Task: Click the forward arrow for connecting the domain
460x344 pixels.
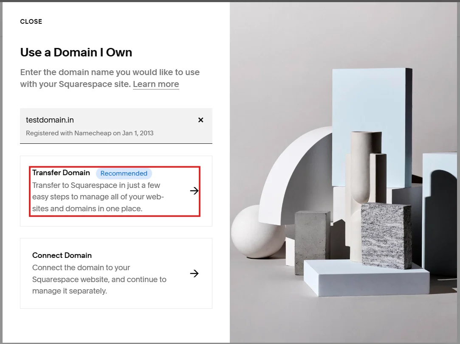Action: [194, 273]
